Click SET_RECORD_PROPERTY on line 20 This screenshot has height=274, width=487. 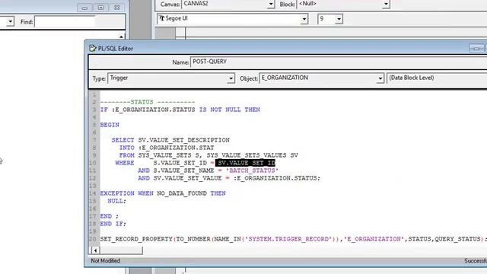click(137, 239)
